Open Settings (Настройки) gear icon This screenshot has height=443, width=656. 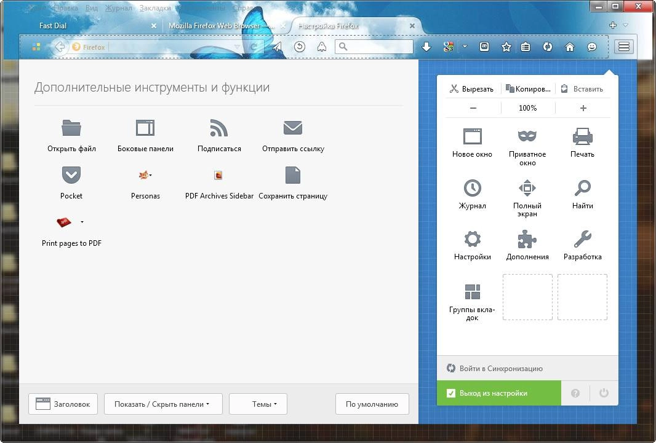pos(473,239)
